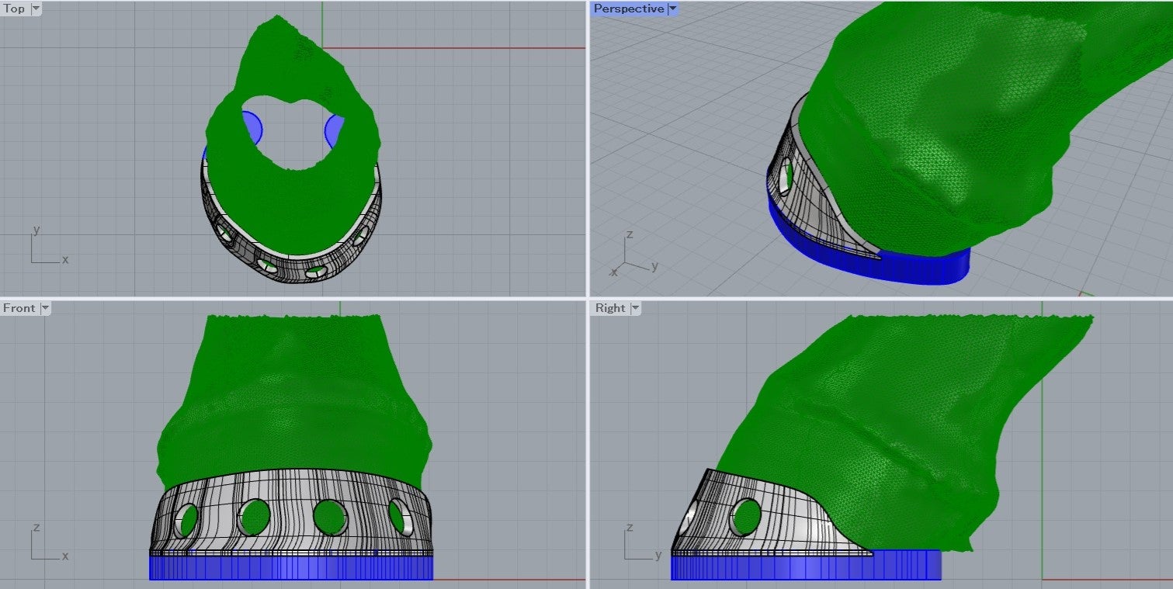
Task: Select the blue base in Front viewport
Action: pyautogui.click(x=291, y=568)
